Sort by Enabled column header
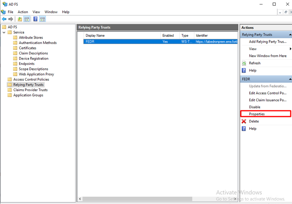The height and width of the screenshot is (204, 292). 170,36
